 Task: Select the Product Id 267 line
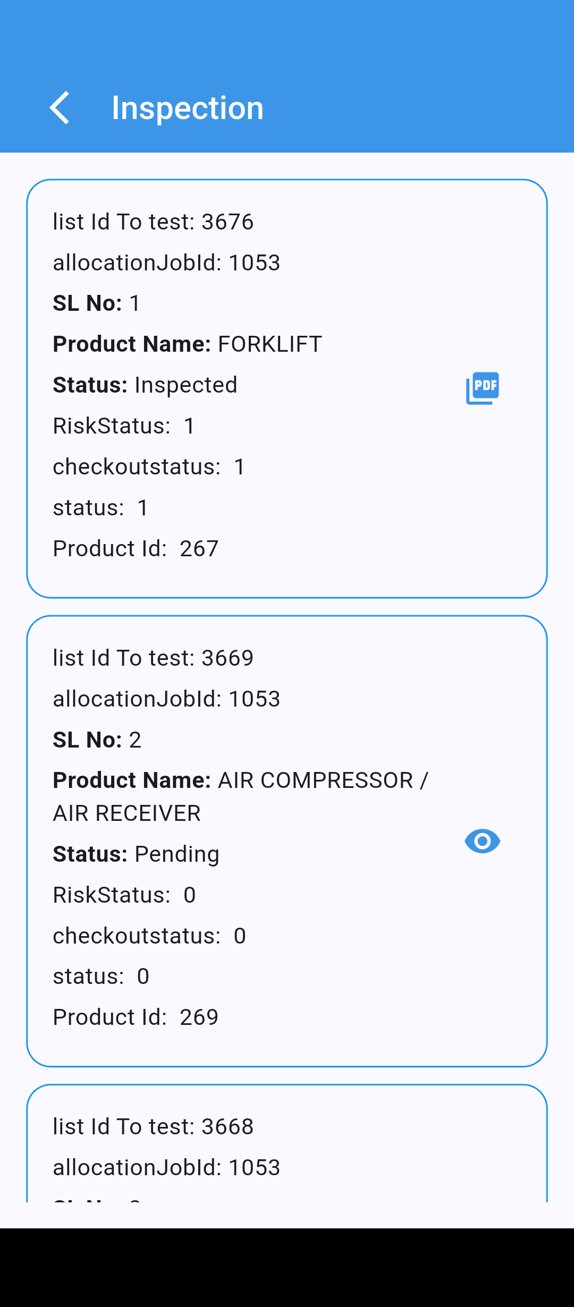(x=136, y=549)
